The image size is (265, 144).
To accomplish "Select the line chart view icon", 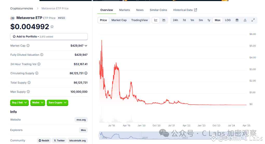I will (156, 20).
